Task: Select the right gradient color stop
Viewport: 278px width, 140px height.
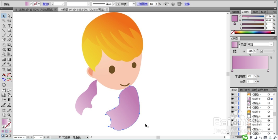Action: (x=268, y=71)
